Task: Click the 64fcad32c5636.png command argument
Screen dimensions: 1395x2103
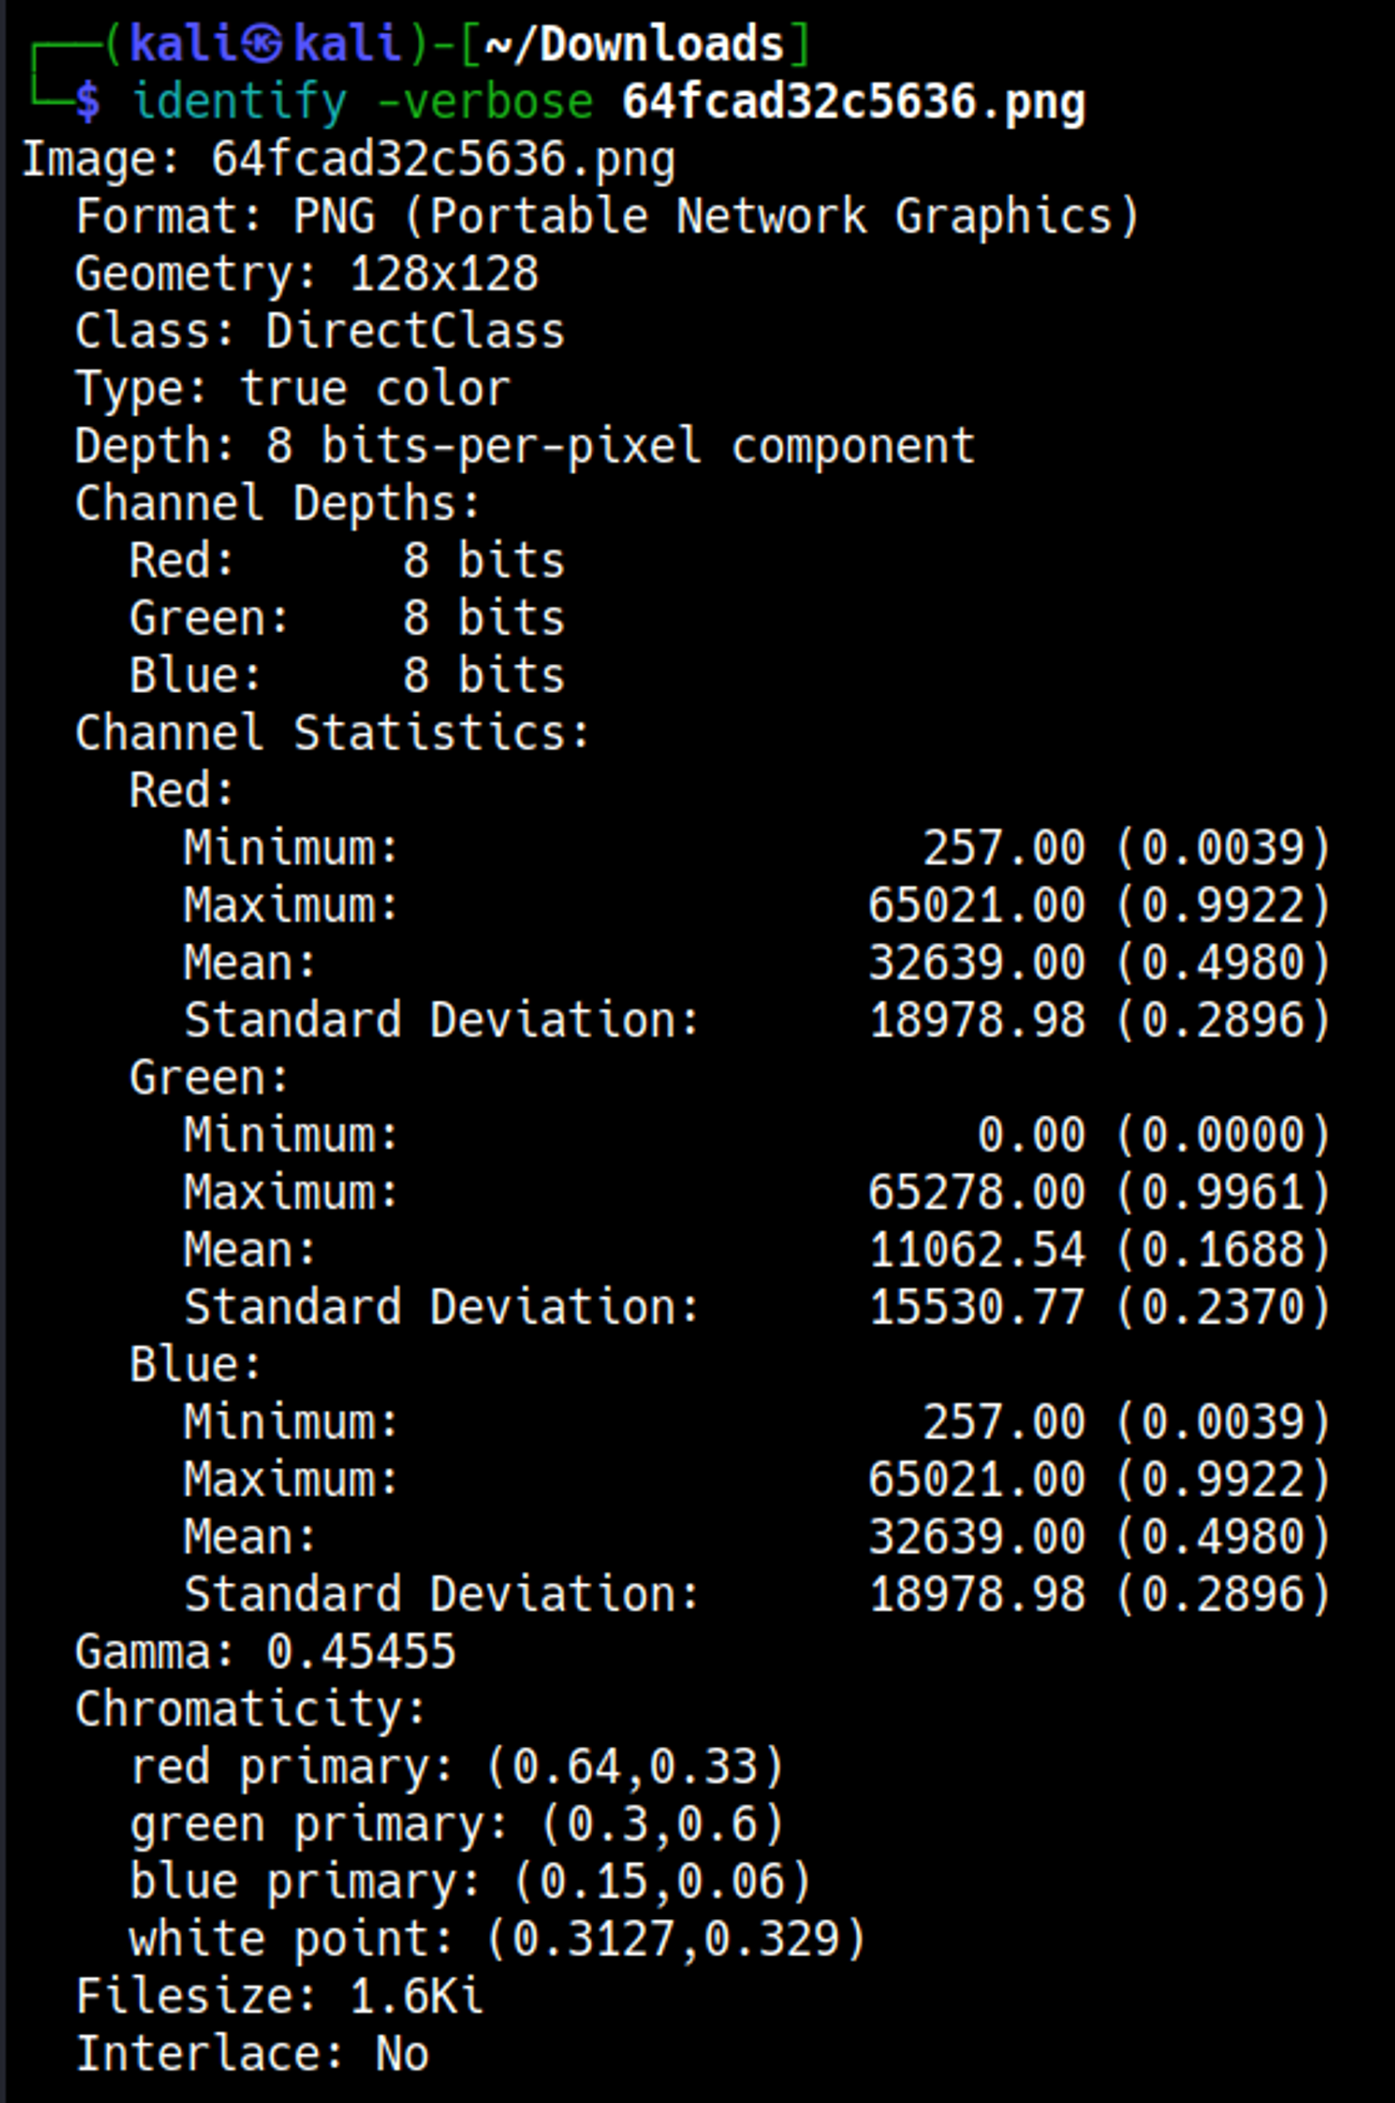Action: point(853,101)
